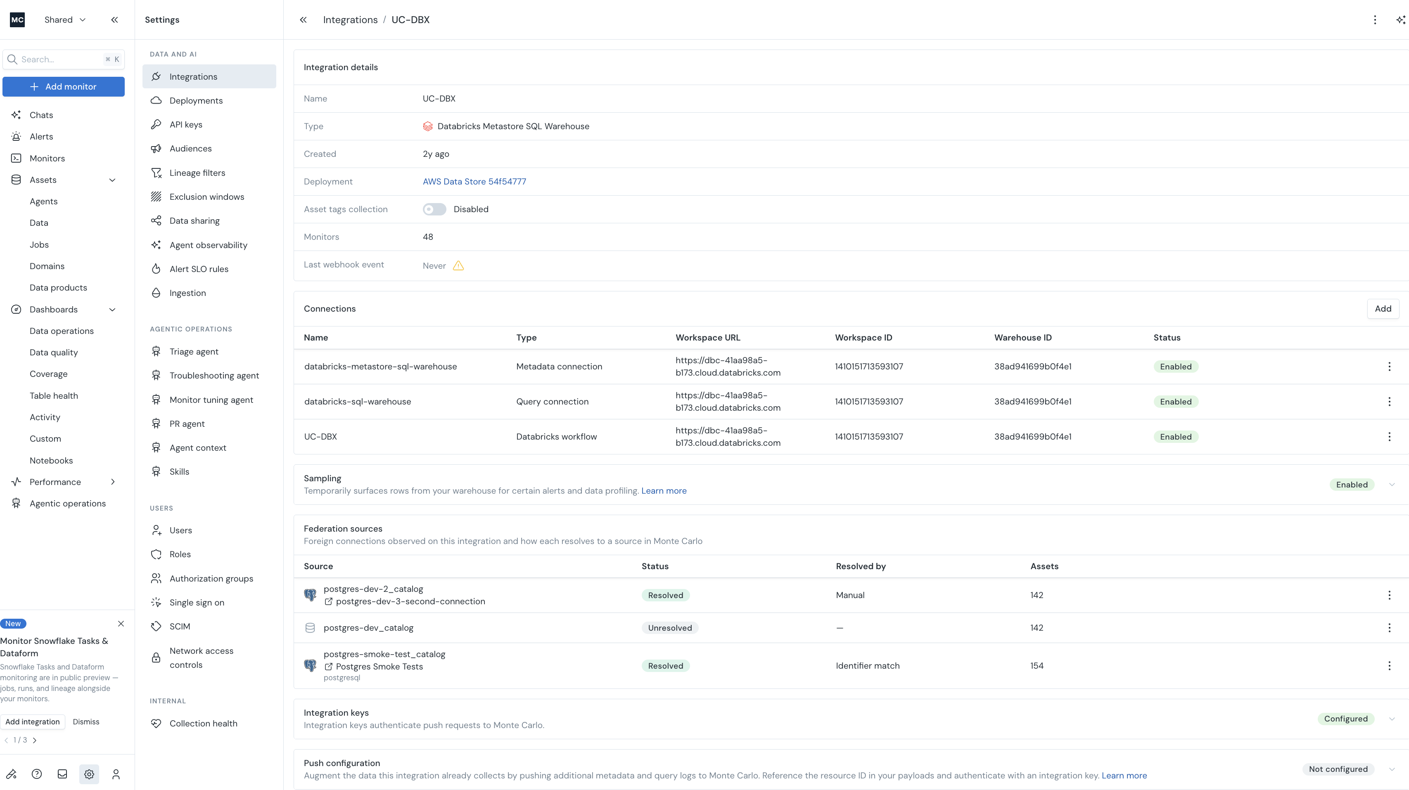Open Data products under Assets
The height and width of the screenshot is (790, 1409).
[x=58, y=288]
